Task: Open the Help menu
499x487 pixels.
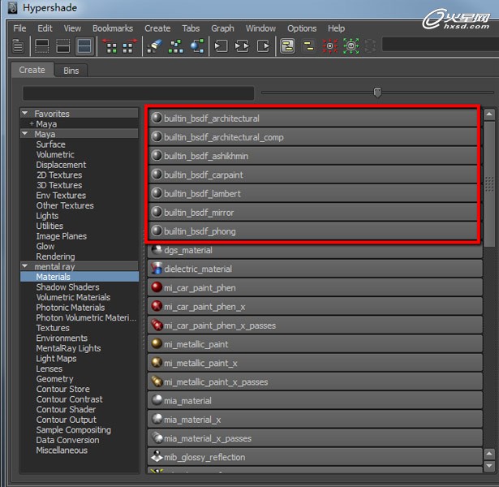Action: click(x=337, y=28)
